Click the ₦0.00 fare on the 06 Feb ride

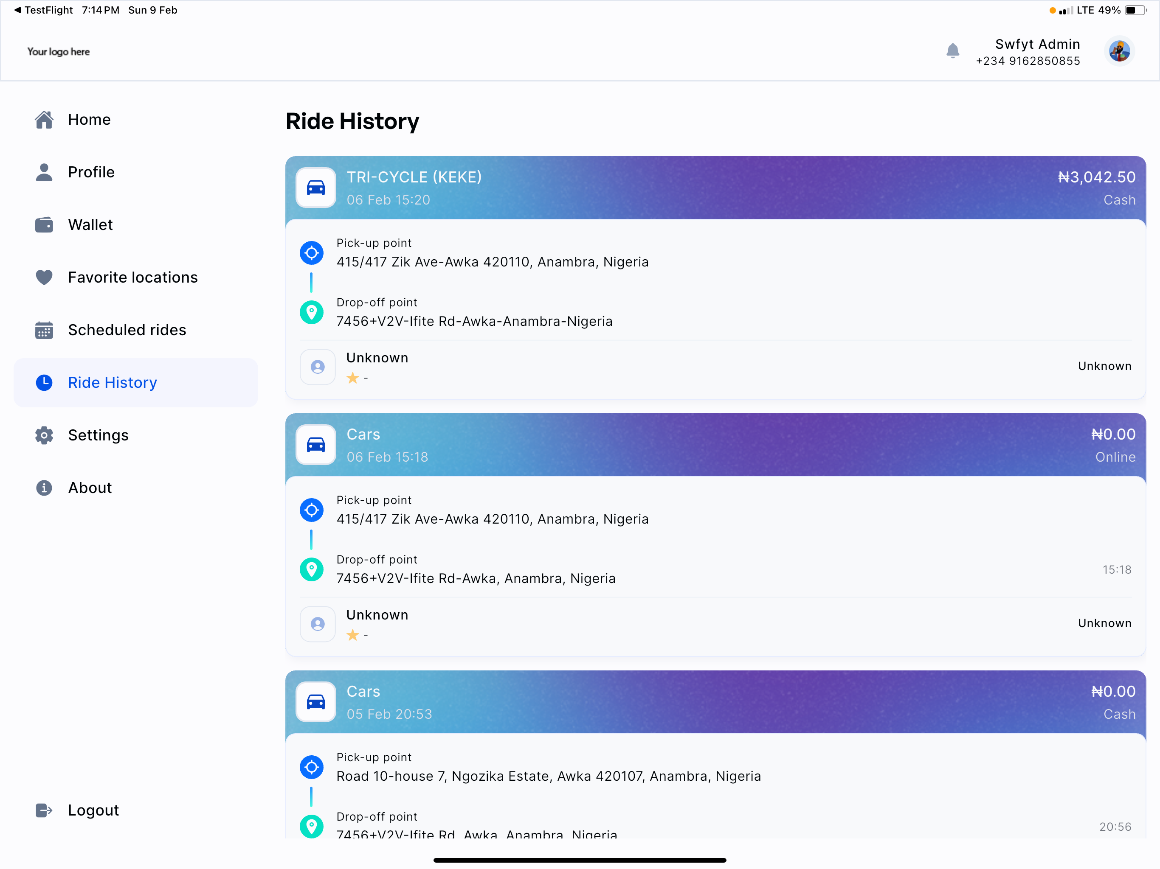click(x=1113, y=434)
